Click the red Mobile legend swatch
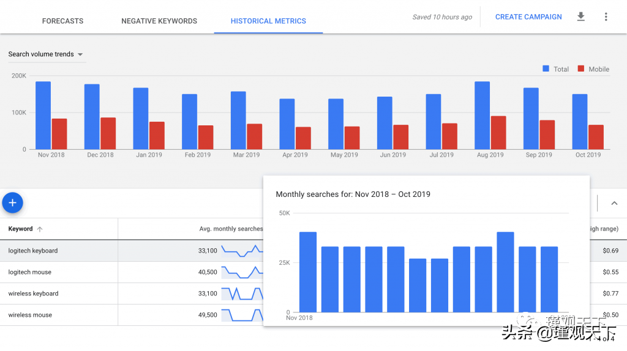 pyautogui.click(x=581, y=69)
